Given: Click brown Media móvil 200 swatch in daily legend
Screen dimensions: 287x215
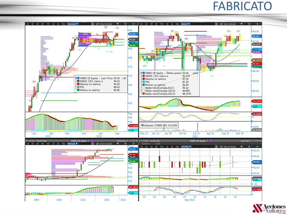Looking at the screenshot, I should (143, 93).
